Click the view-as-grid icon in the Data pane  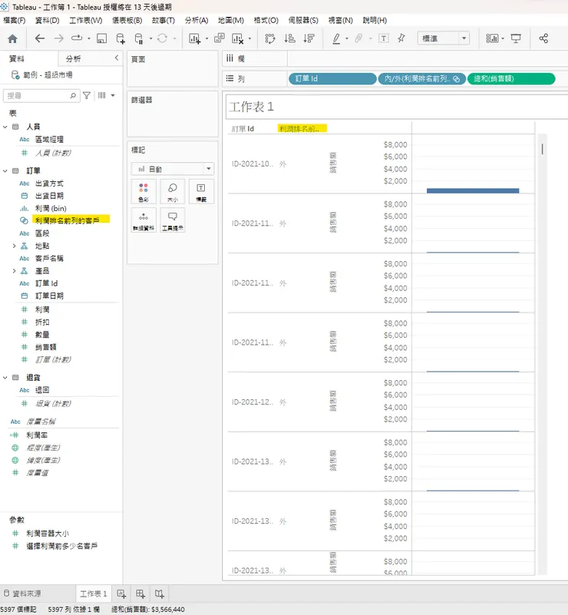(102, 95)
